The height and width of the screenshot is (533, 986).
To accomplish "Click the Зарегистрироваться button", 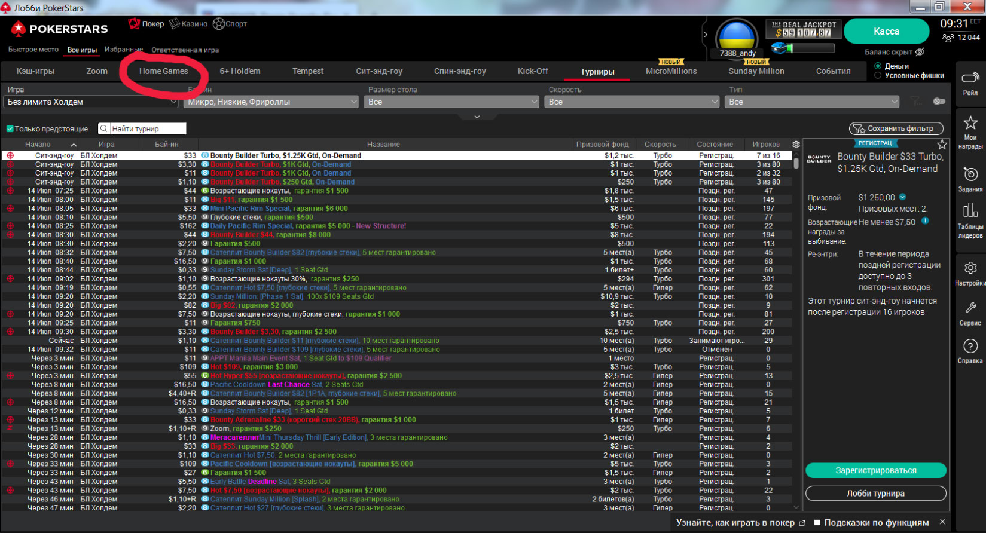I will pyautogui.click(x=875, y=471).
